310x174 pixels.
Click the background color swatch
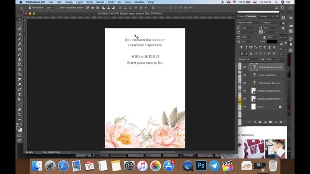coord(20,130)
